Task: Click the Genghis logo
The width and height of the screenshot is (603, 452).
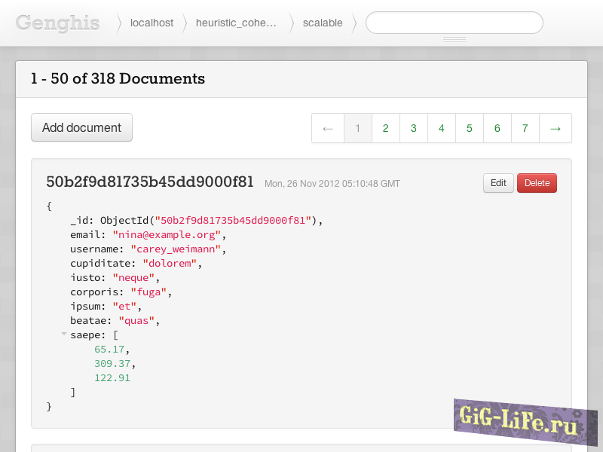Action: [57, 23]
